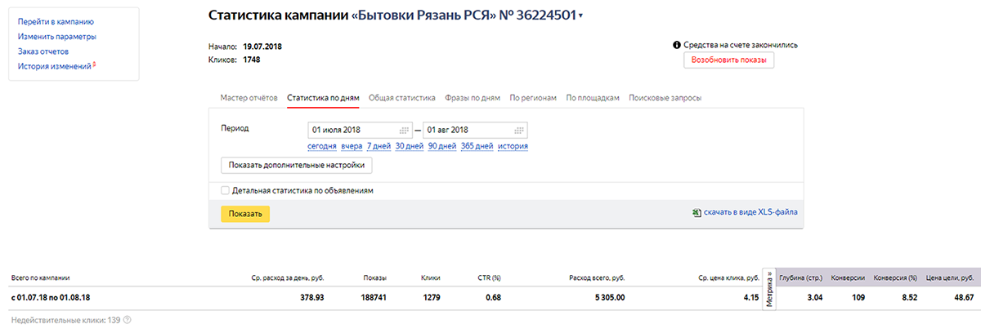This screenshot has width=981, height=333.
Task: Go to the По регионам tab
Action: coord(533,98)
